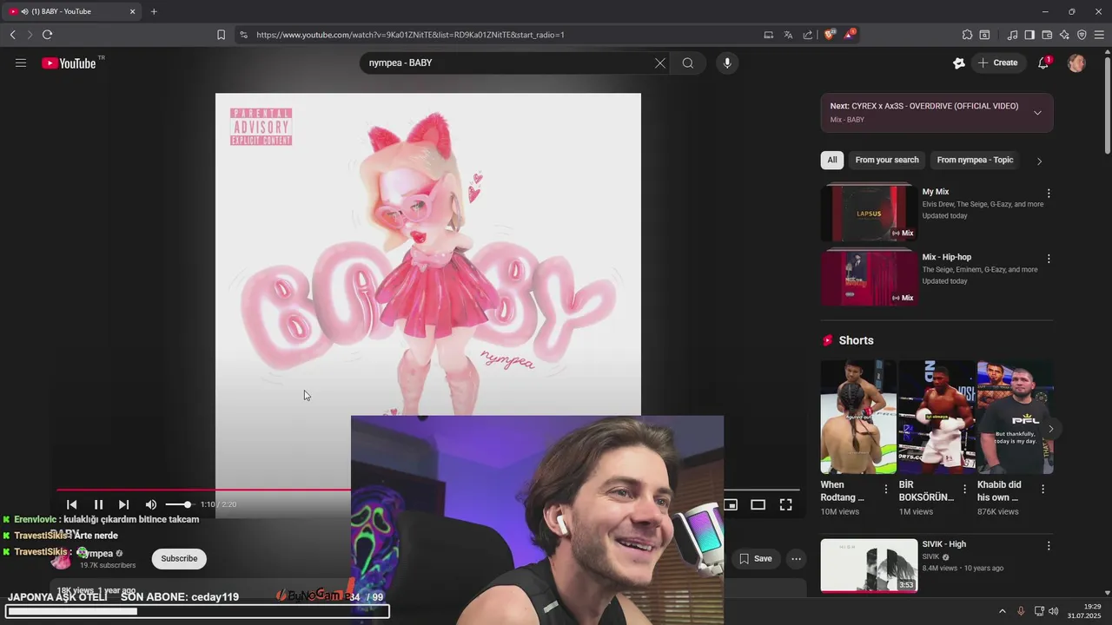This screenshot has height=625, width=1112.
Task: Toggle theater mode
Action: tap(758, 504)
